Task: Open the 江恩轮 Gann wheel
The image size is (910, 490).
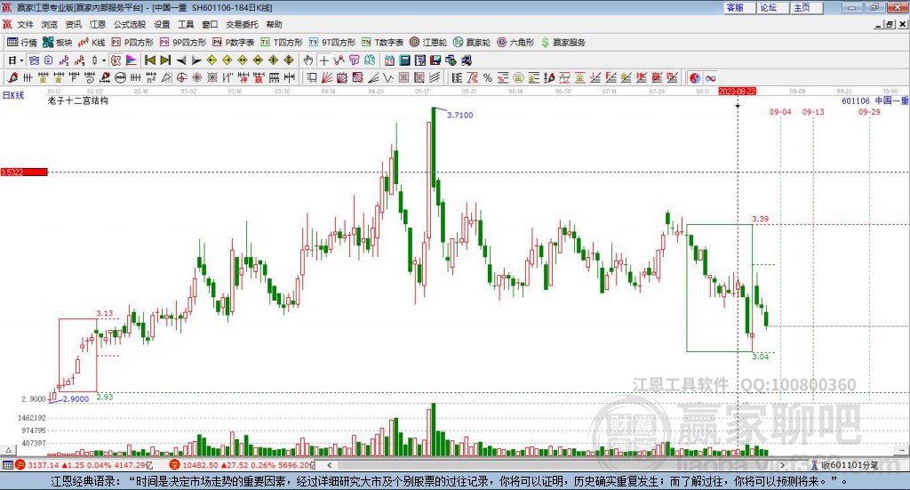Action: pos(428,43)
